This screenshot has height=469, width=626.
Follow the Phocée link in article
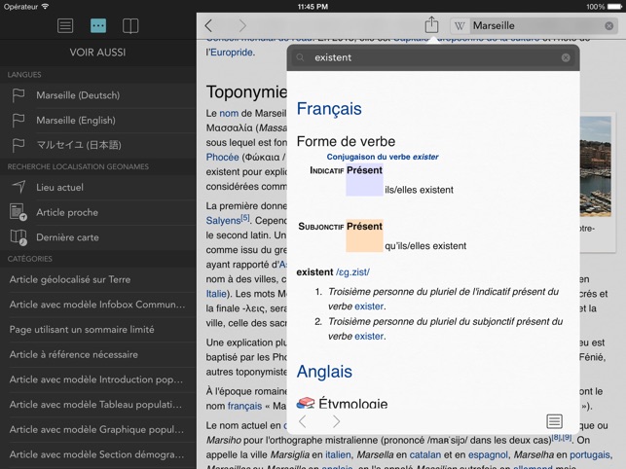222,158
